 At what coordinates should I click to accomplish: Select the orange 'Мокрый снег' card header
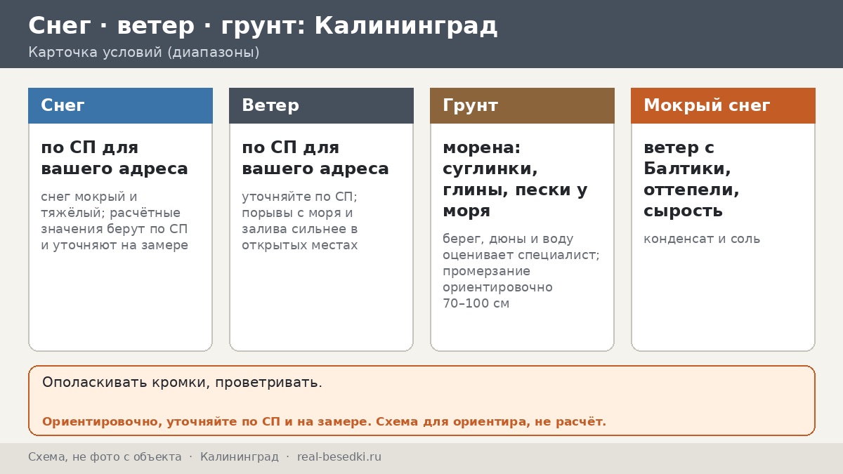coord(723,105)
